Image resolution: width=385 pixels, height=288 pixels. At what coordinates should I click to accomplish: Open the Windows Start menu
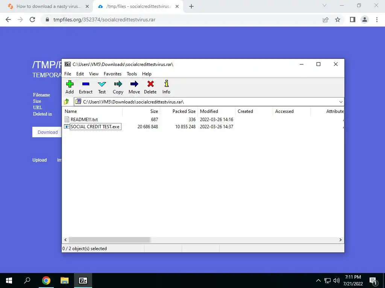pos(9,280)
